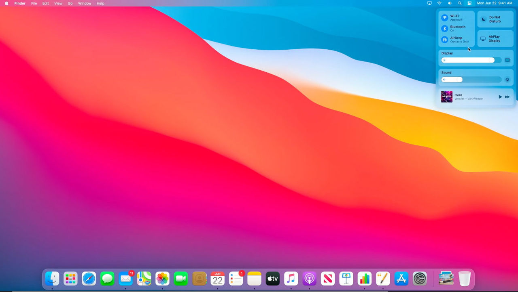This screenshot has width=518, height=292.
Task: Open the Trash in the Dock
Action: click(465, 278)
